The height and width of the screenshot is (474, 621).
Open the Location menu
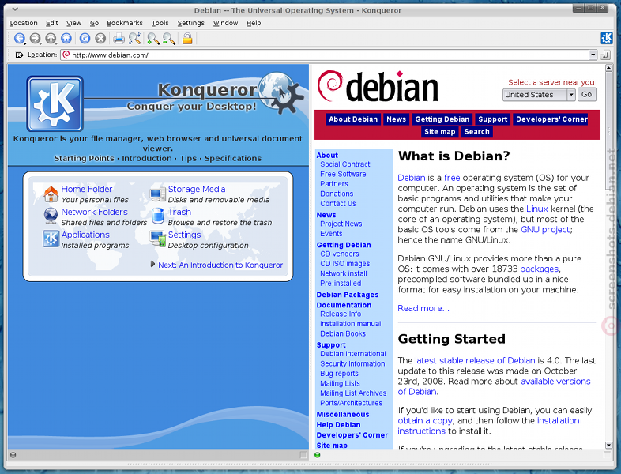coord(24,23)
